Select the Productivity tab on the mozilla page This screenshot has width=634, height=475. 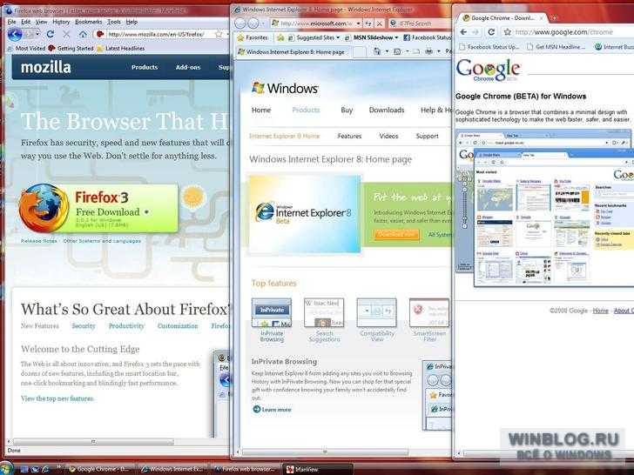(x=126, y=326)
